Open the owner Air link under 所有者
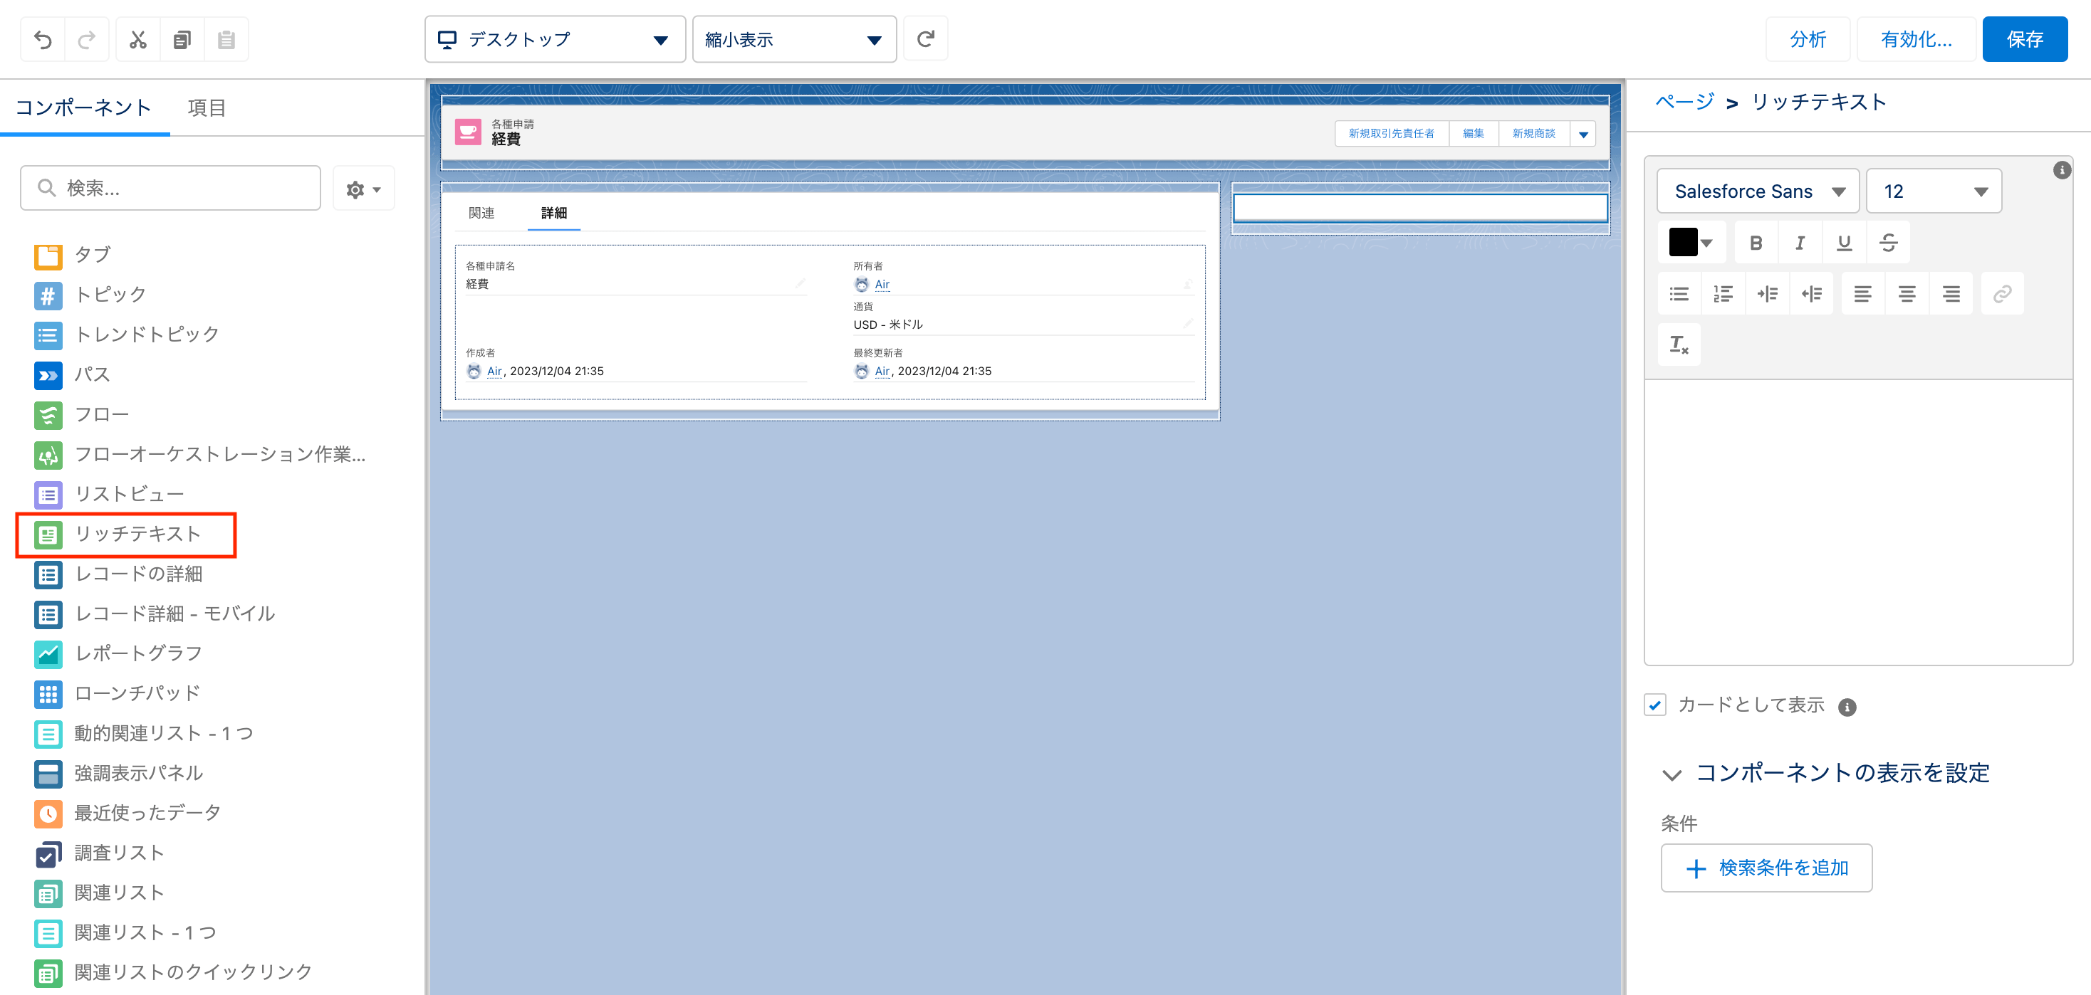Screen dimensions: 2091x995 (882, 285)
